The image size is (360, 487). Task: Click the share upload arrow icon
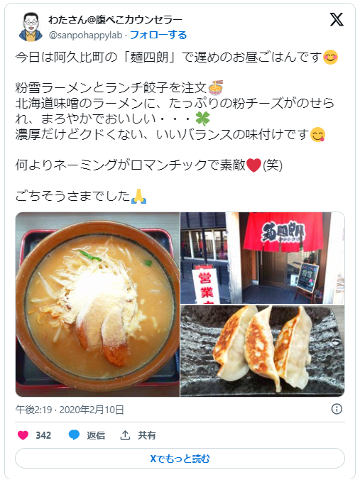125,435
